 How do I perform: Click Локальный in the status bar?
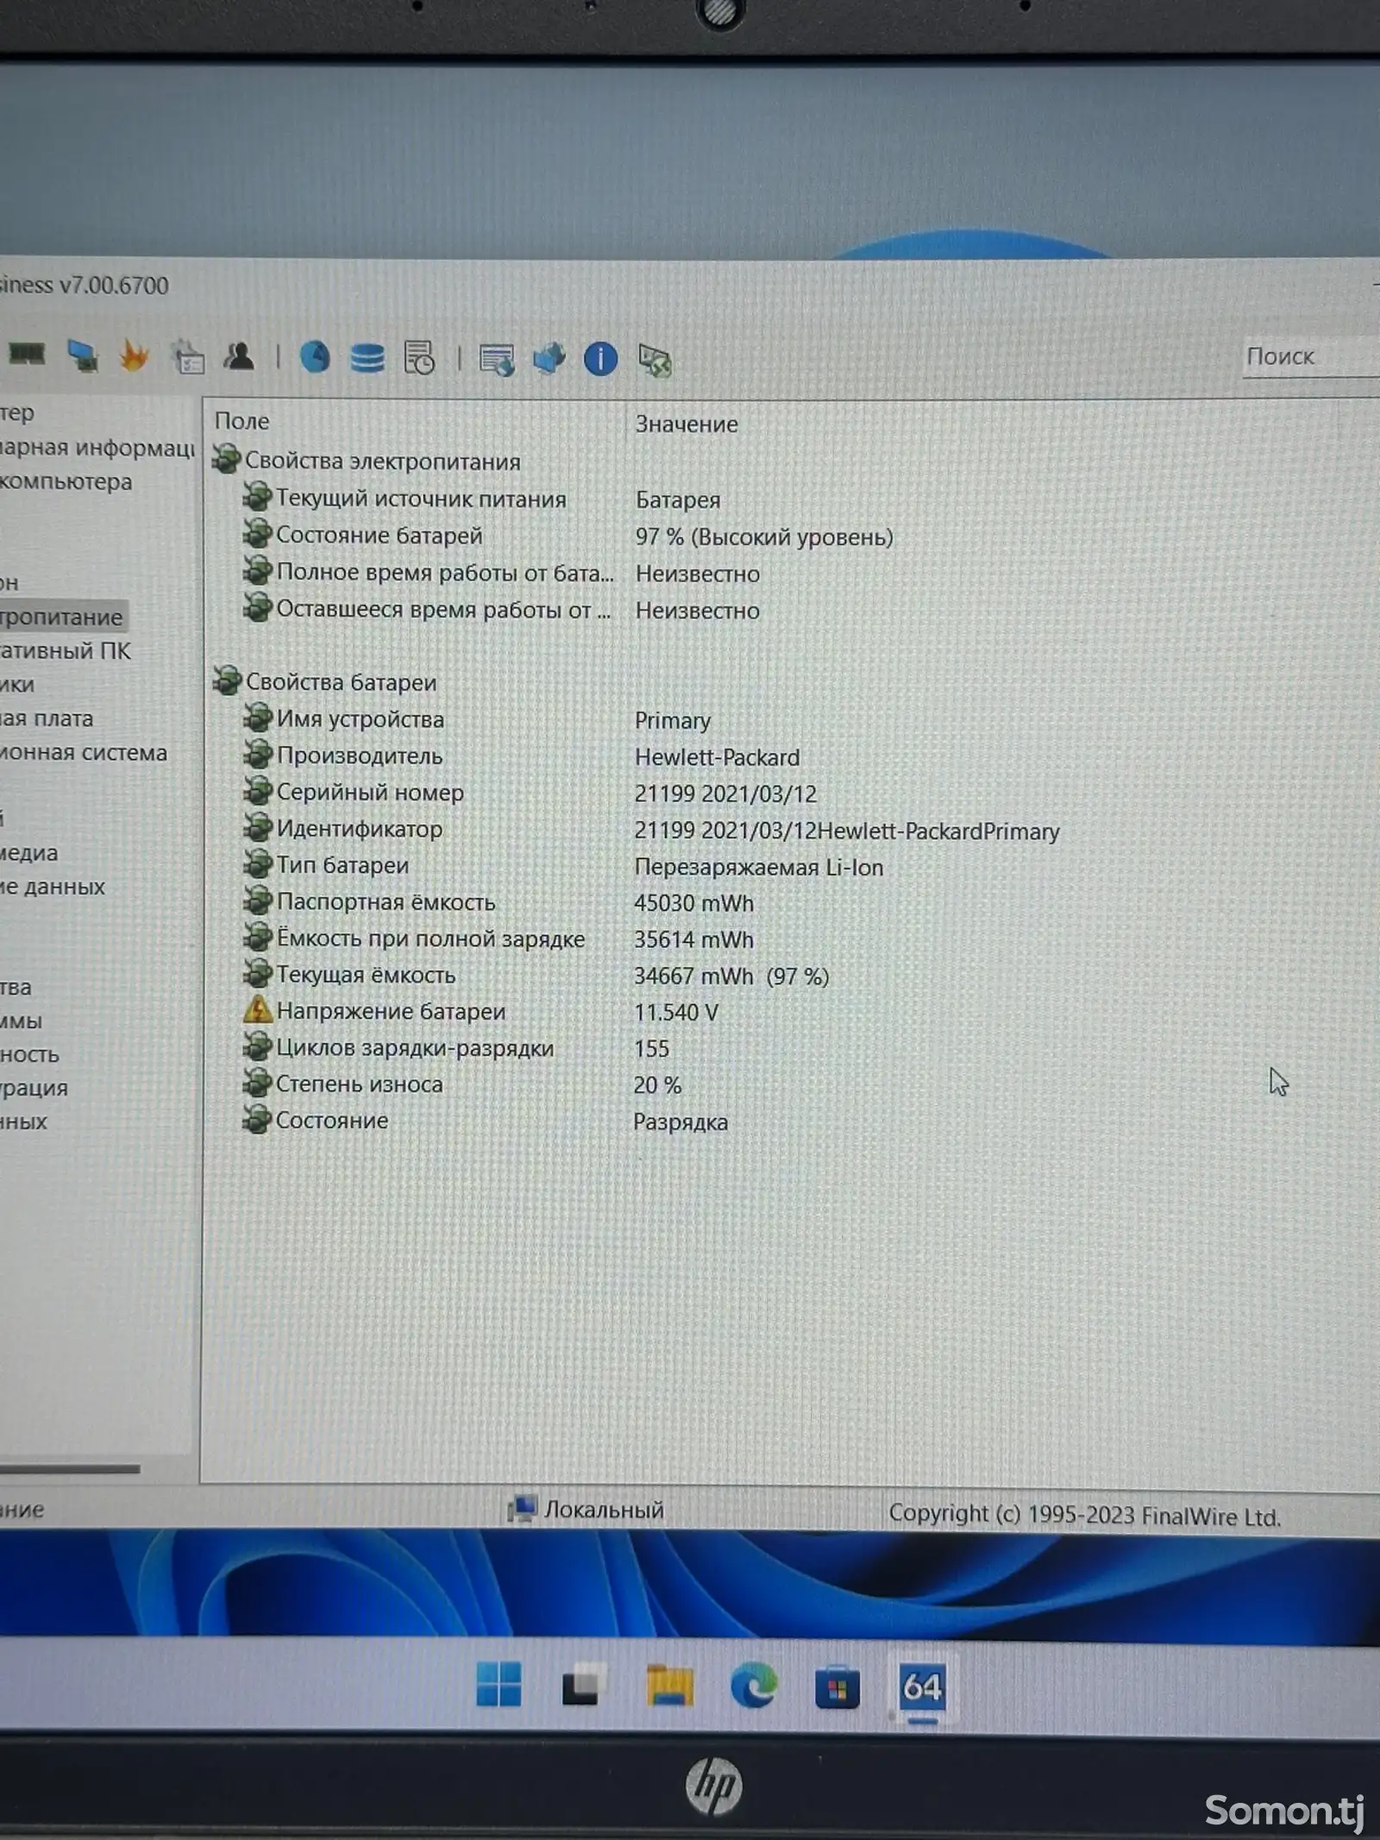tap(604, 1509)
